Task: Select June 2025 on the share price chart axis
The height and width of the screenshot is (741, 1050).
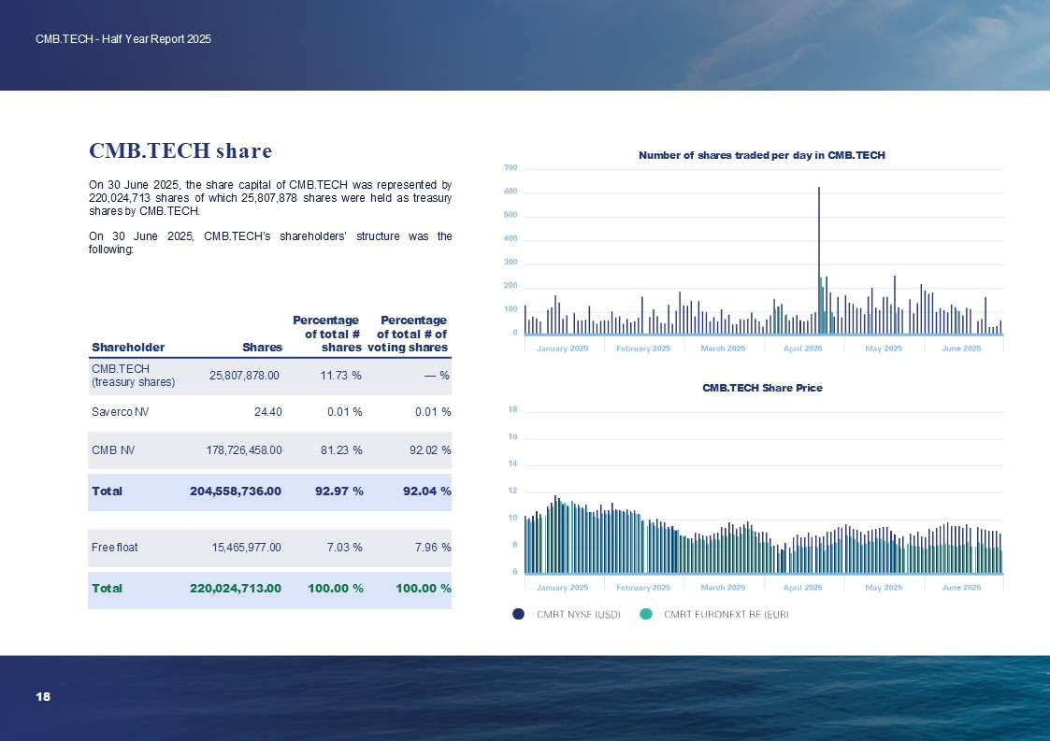Action: (x=961, y=587)
